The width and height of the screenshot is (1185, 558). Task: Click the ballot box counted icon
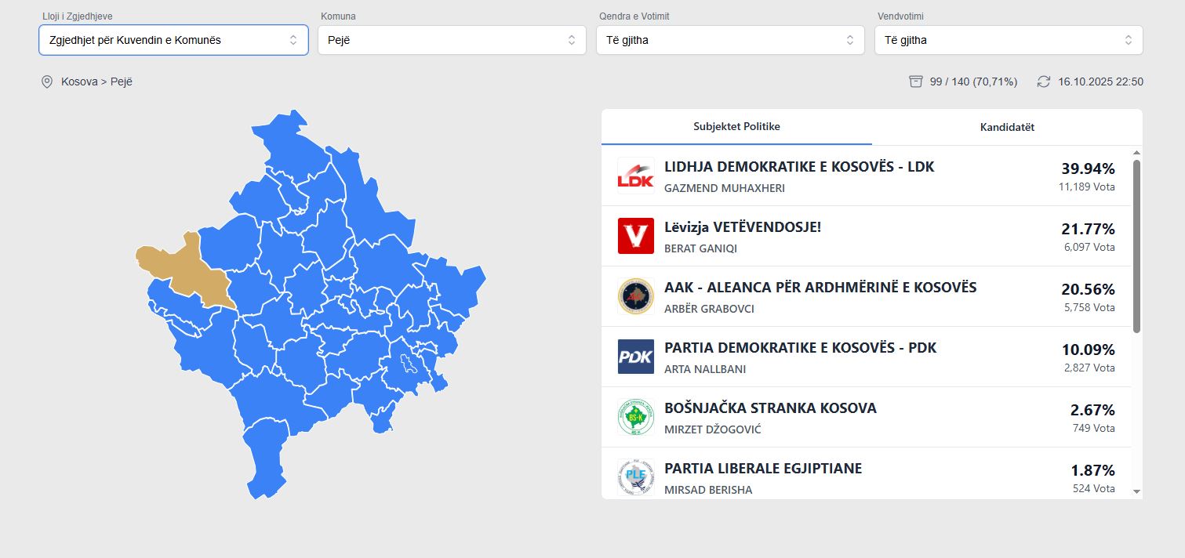pyautogui.click(x=915, y=82)
